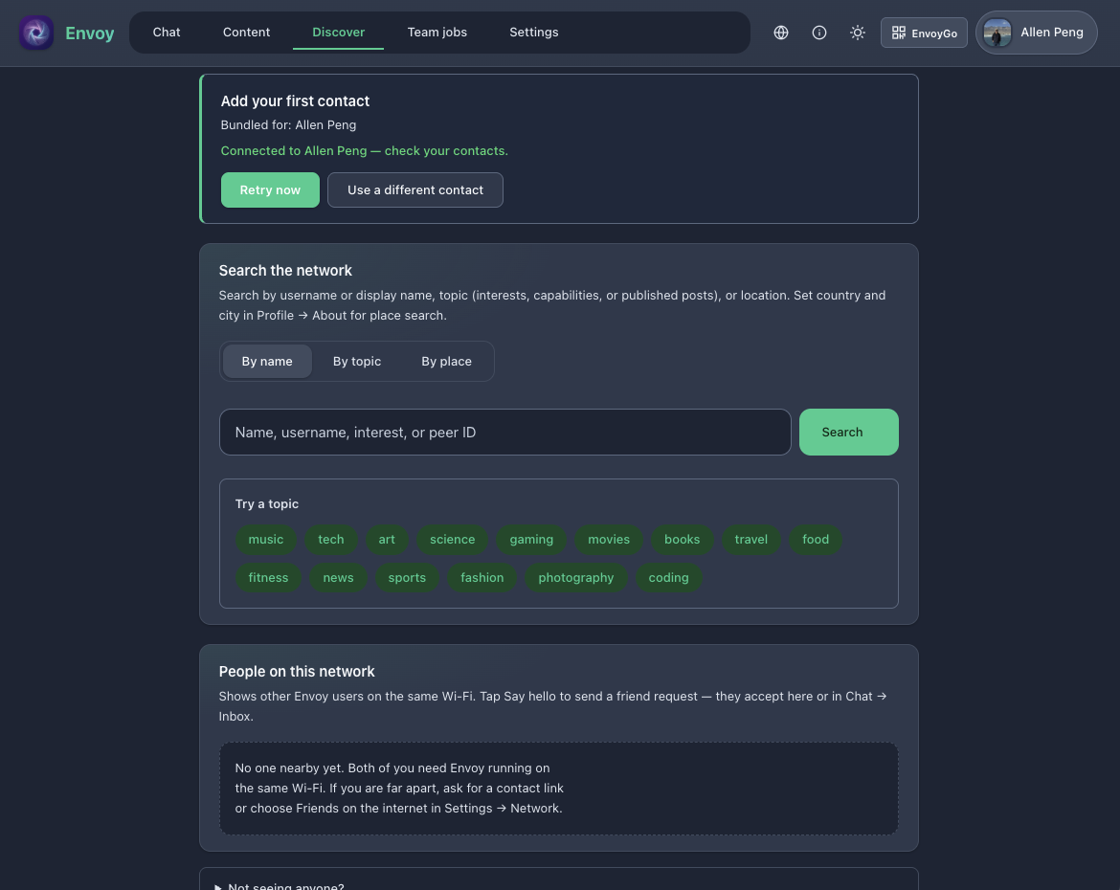Switch search mode to By topic
This screenshot has height=890, width=1120.
click(357, 362)
